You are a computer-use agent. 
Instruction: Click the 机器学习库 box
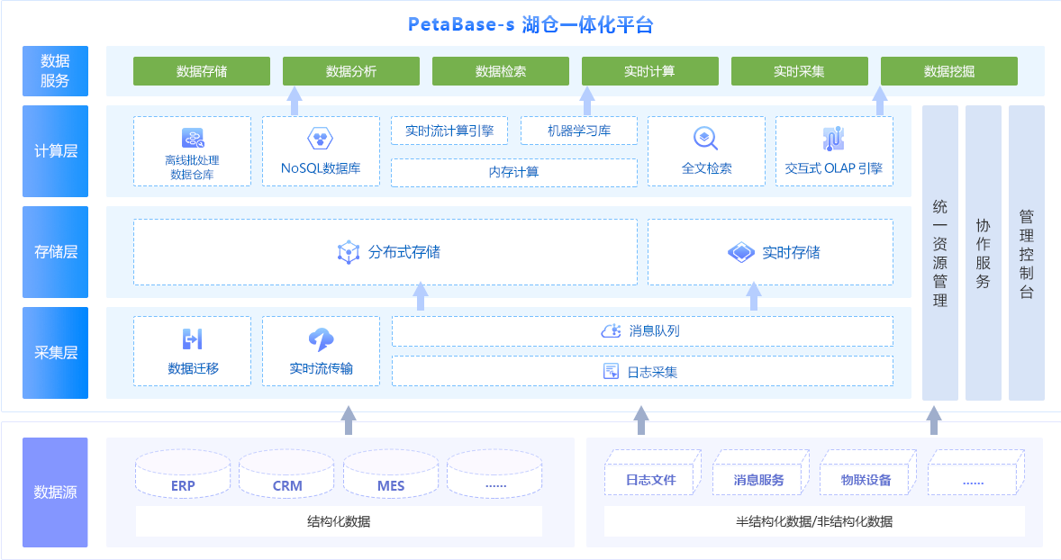(x=579, y=131)
